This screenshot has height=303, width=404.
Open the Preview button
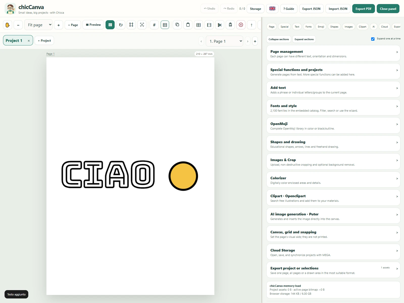point(93,25)
